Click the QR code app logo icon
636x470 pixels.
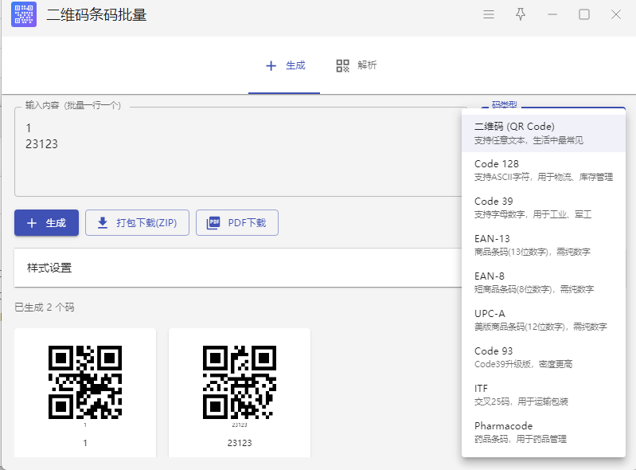tap(24, 14)
